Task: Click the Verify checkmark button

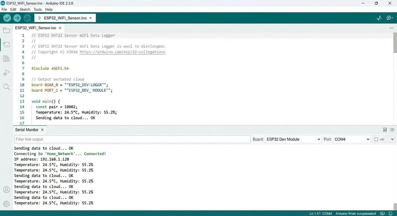Action: [7, 18]
